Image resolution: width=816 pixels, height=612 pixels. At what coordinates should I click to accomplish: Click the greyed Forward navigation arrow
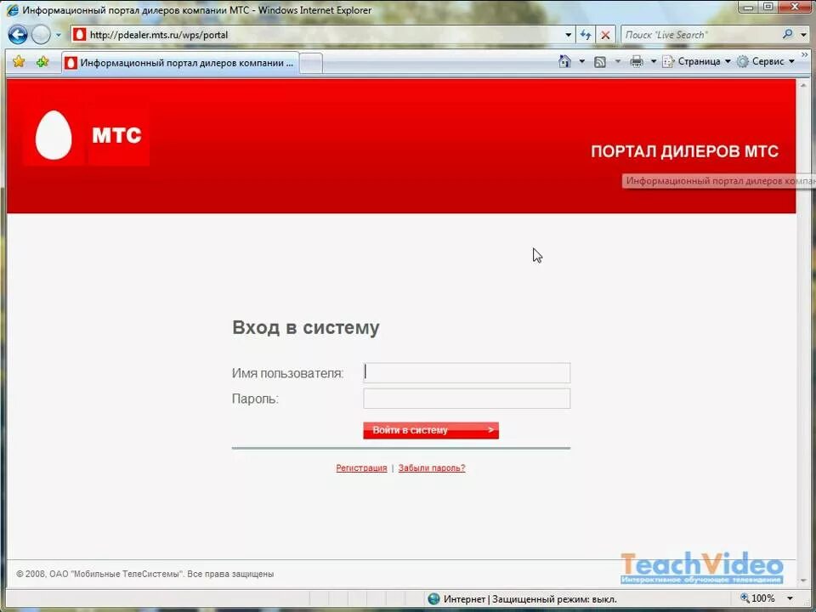pos(41,35)
